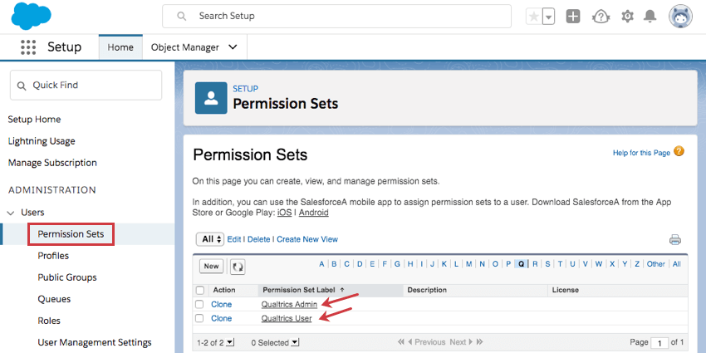Show All in alphabet filter
Image resolution: width=706 pixels, height=353 pixels.
point(676,264)
